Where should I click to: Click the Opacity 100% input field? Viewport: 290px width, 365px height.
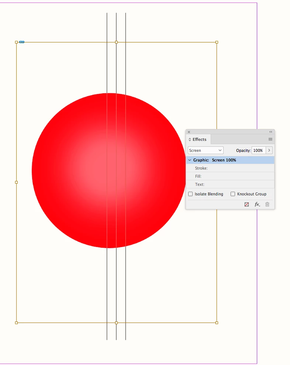point(259,150)
